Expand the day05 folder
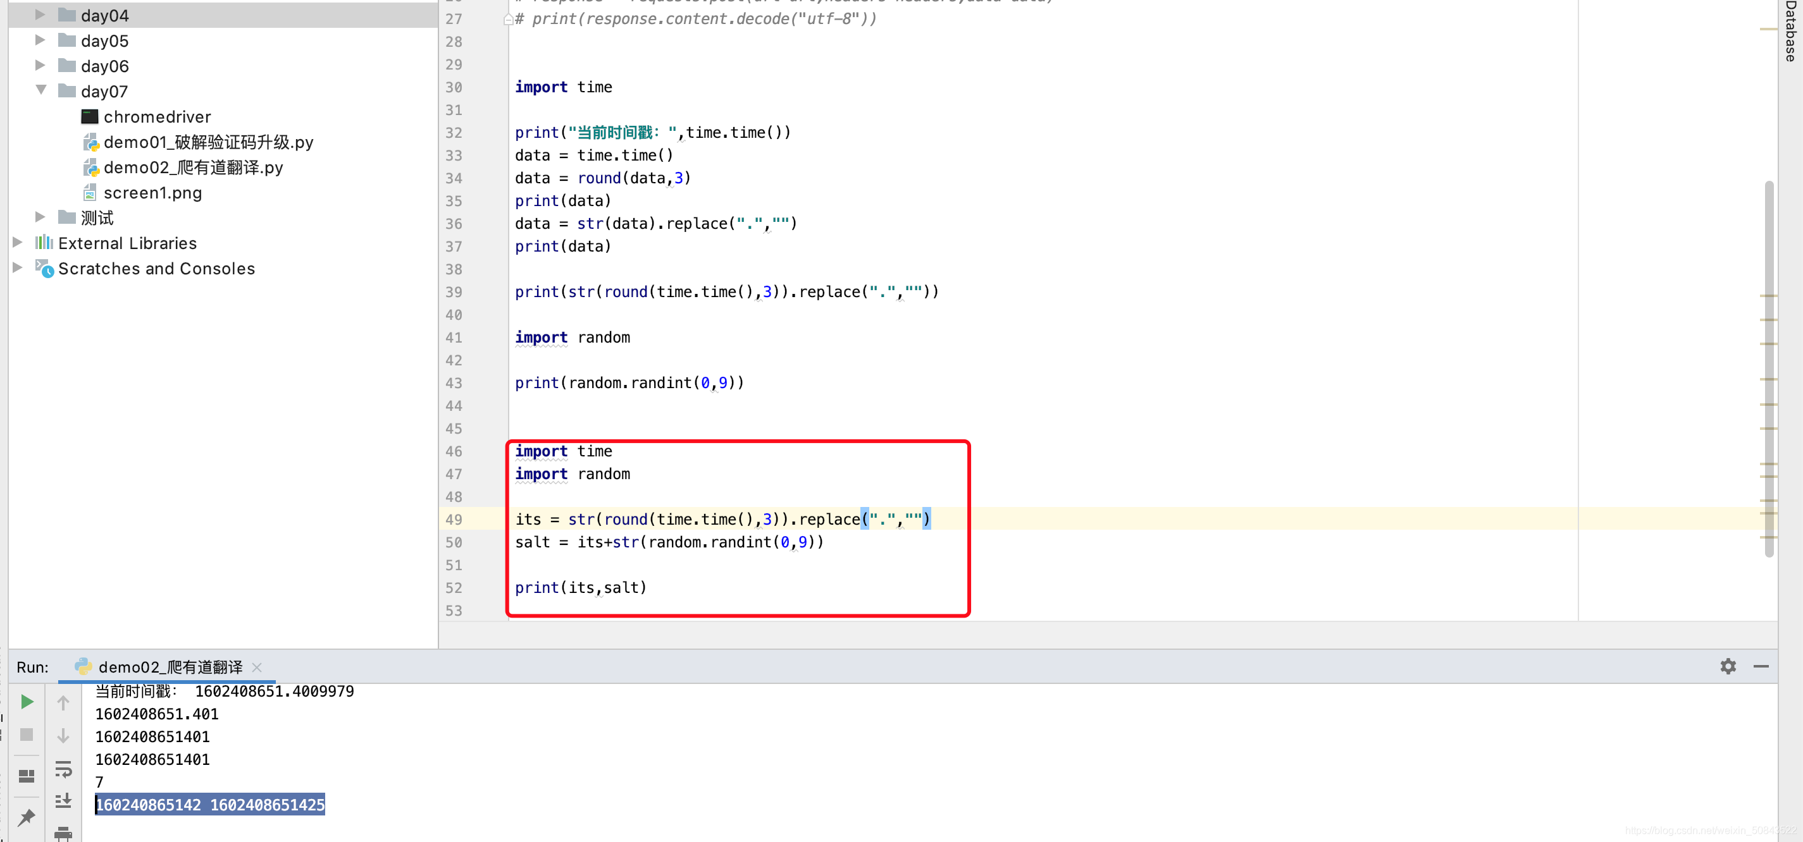Image resolution: width=1803 pixels, height=842 pixels. pyautogui.click(x=40, y=40)
